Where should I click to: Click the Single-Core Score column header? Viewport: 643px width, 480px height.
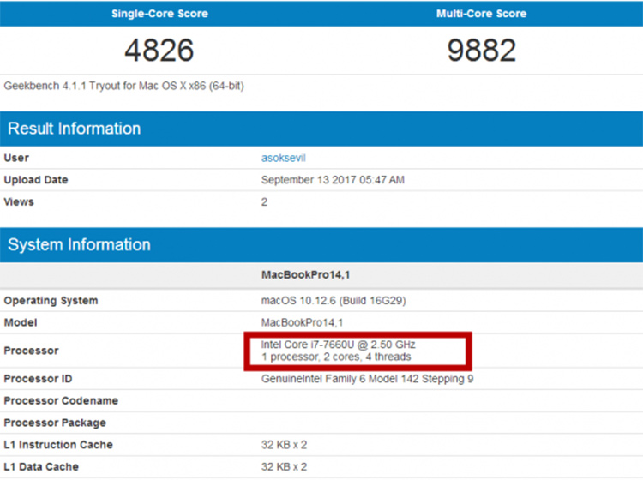click(159, 14)
